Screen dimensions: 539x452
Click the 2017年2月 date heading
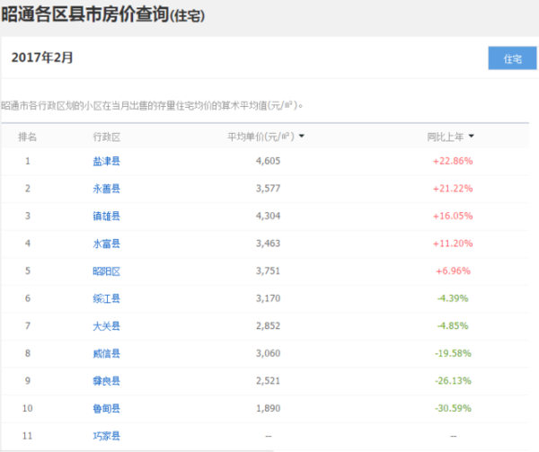pyautogui.click(x=42, y=58)
